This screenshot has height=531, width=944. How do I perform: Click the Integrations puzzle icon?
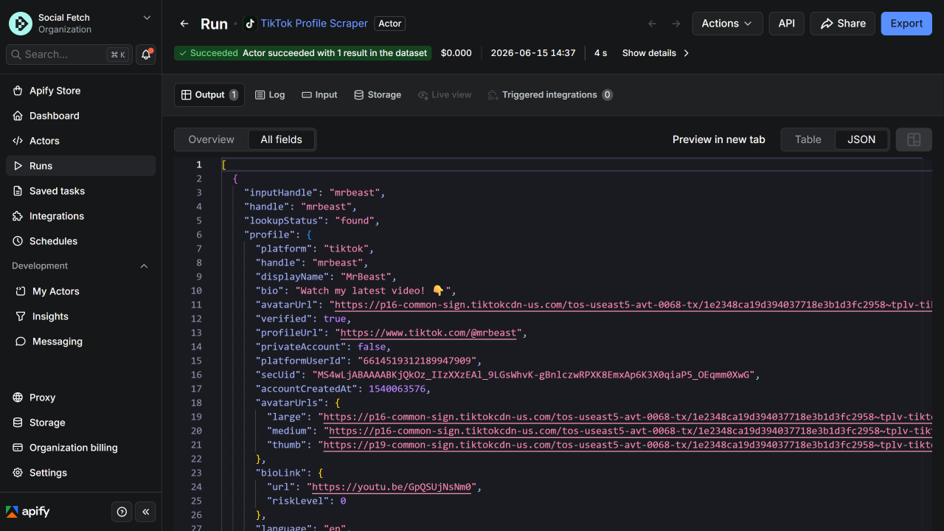(x=18, y=216)
